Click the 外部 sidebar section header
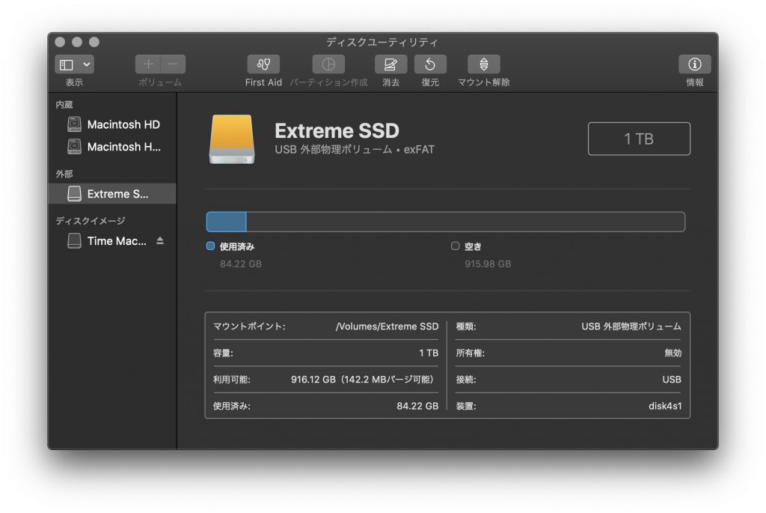This screenshot has width=766, height=513. [64, 174]
